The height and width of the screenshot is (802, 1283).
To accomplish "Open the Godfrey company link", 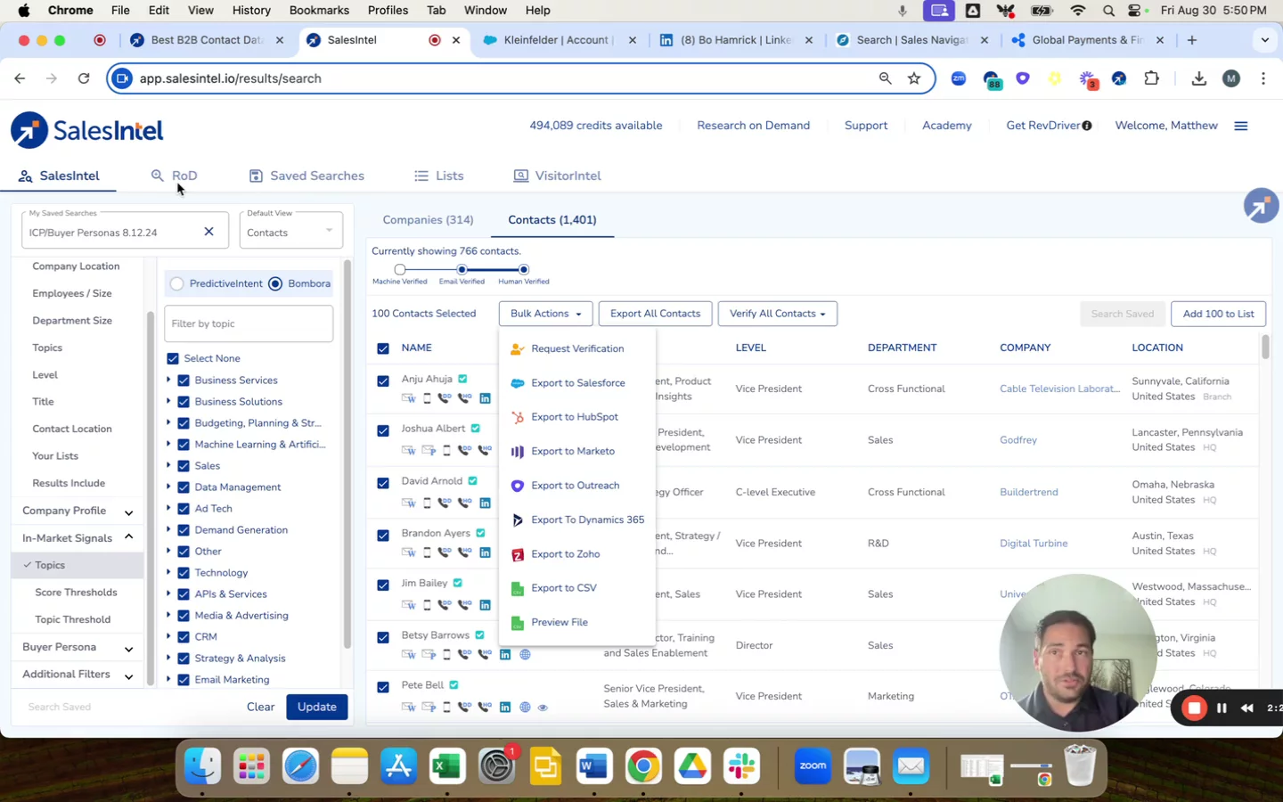I will pyautogui.click(x=1017, y=440).
